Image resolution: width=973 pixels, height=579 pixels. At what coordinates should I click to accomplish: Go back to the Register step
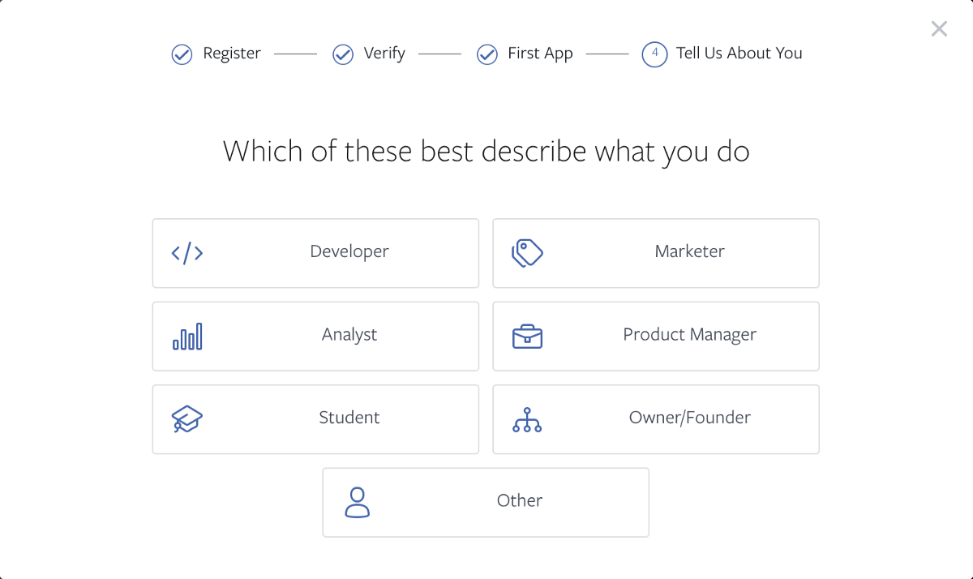(232, 54)
